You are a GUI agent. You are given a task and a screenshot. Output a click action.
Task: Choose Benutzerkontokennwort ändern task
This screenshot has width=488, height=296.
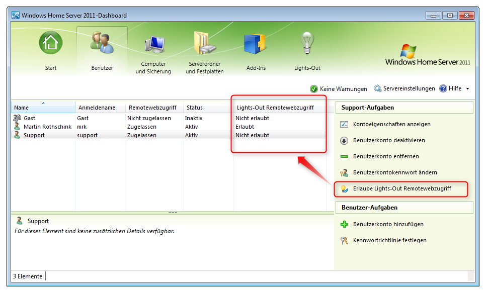[x=395, y=172]
